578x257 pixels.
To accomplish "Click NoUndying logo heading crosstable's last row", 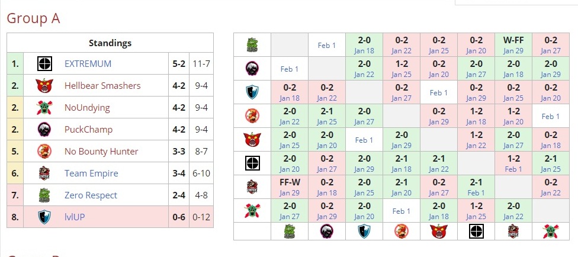I will (x=252, y=211).
